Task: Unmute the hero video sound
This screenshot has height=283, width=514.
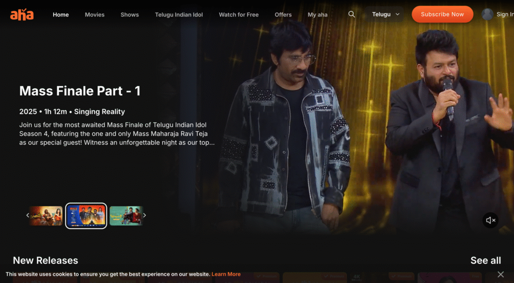Action: coord(490,220)
